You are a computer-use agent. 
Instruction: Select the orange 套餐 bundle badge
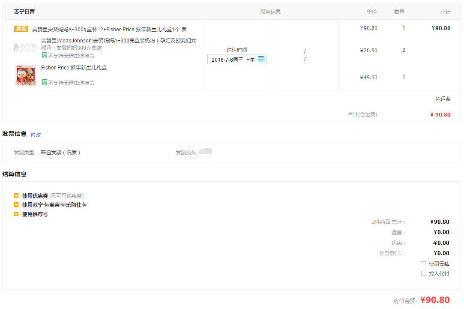21,29
